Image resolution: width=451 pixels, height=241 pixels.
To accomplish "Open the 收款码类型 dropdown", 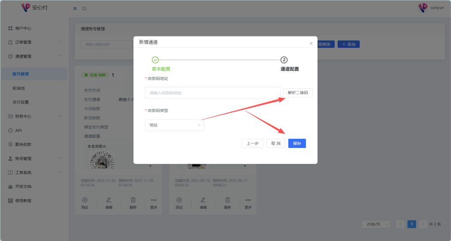I will point(174,125).
